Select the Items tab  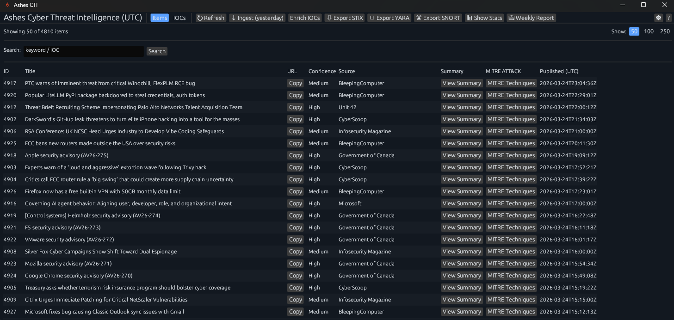(x=160, y=18)
